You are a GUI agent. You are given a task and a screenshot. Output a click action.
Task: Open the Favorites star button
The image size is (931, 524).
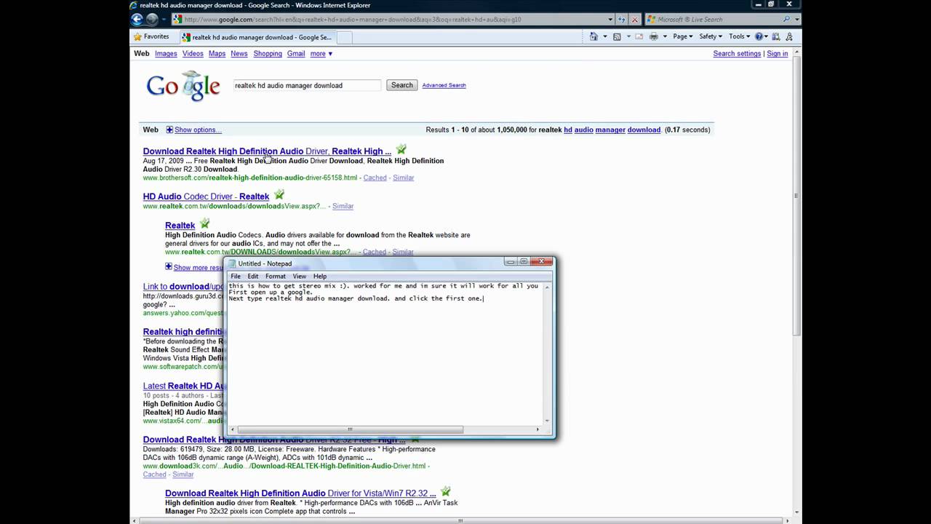click(151, 36)
